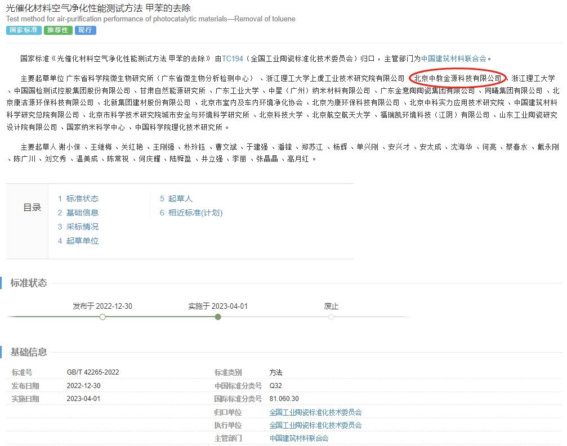This screenshot has height=446, width=567.
Task: Jump to 5 起草人 in contents
Action: 176,199
